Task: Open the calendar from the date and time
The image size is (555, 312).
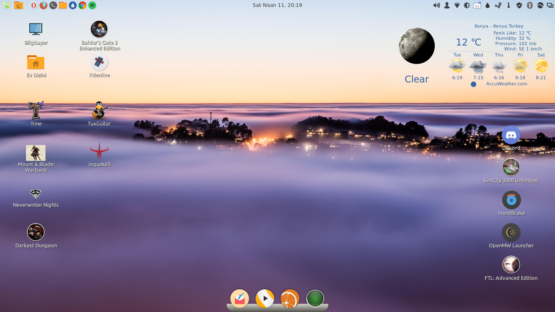Action: click(x=277, y=5)
